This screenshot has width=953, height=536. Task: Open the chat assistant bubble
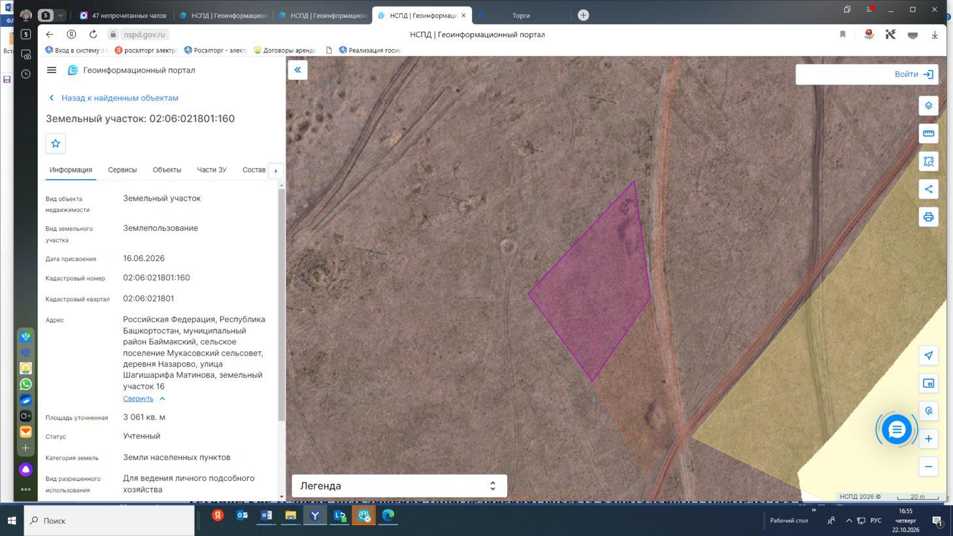point(896,429)
